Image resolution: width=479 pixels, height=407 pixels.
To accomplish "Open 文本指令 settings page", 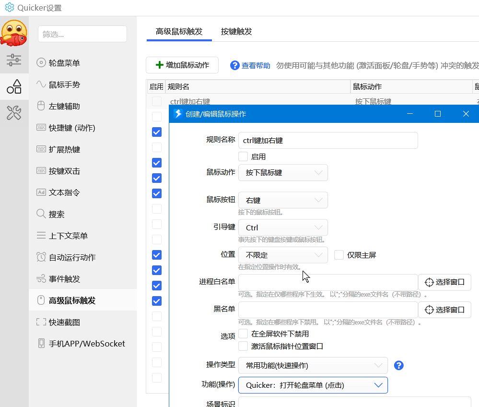I will [x=83, y=192].
